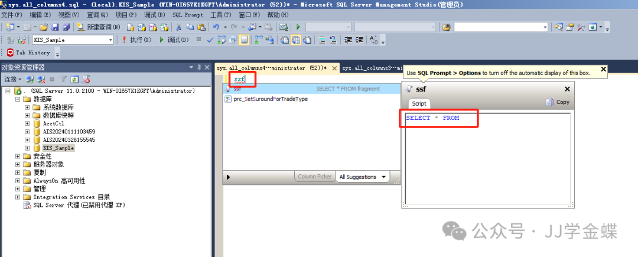Viewport: 638px width, 257px height.
Task: Select the Script tab in ssf popup
Action: click(419, 103)
